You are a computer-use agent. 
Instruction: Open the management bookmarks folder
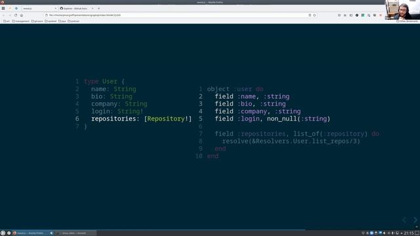(x=20, y=21)
